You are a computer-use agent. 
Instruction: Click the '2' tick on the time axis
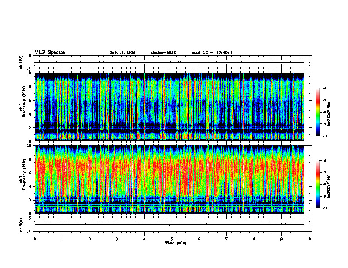pos(90,239)
